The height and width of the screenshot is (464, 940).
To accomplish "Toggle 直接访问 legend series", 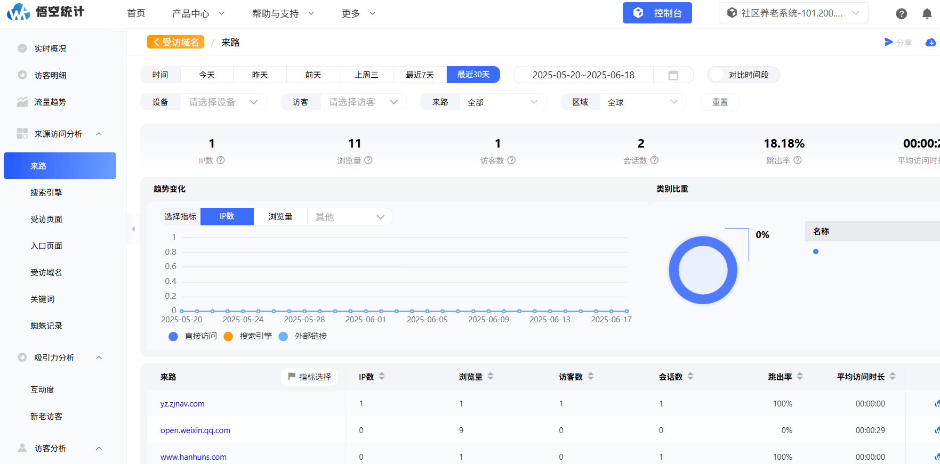I will [192, 336].
